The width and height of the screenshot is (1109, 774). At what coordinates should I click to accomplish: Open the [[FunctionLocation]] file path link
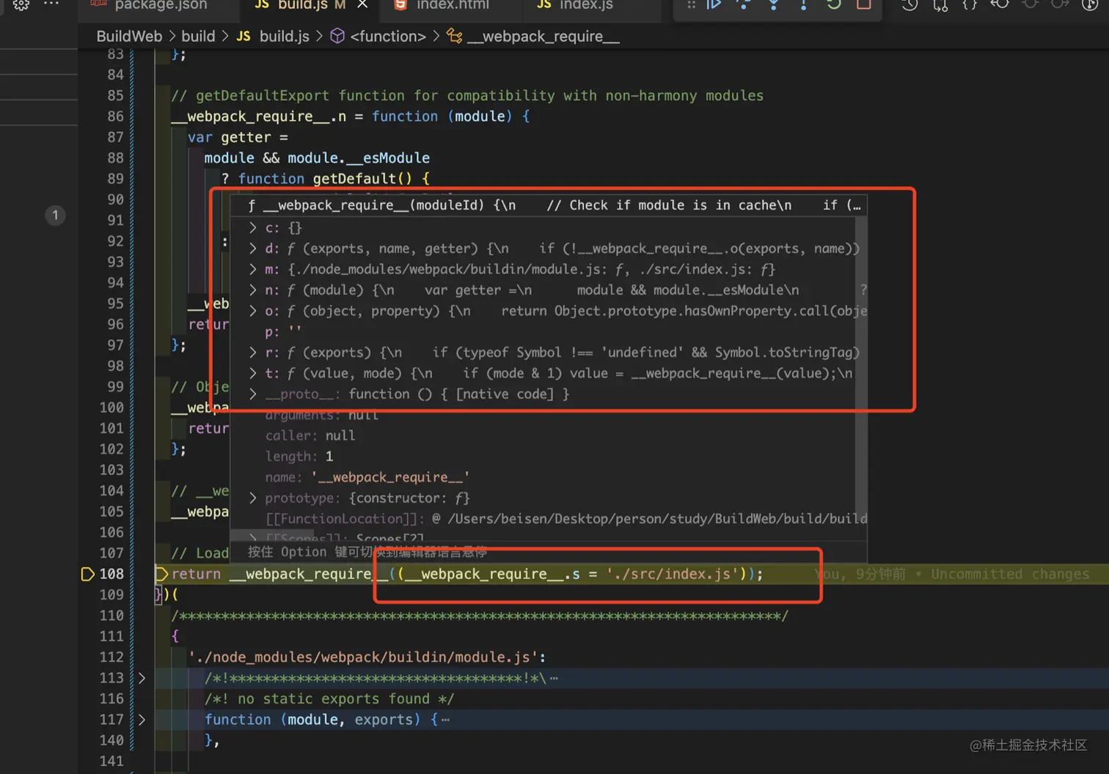[x=657, y=519]
